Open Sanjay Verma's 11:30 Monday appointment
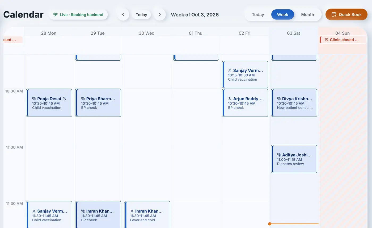This screenshot has width=372, height=228. point(49,215)
